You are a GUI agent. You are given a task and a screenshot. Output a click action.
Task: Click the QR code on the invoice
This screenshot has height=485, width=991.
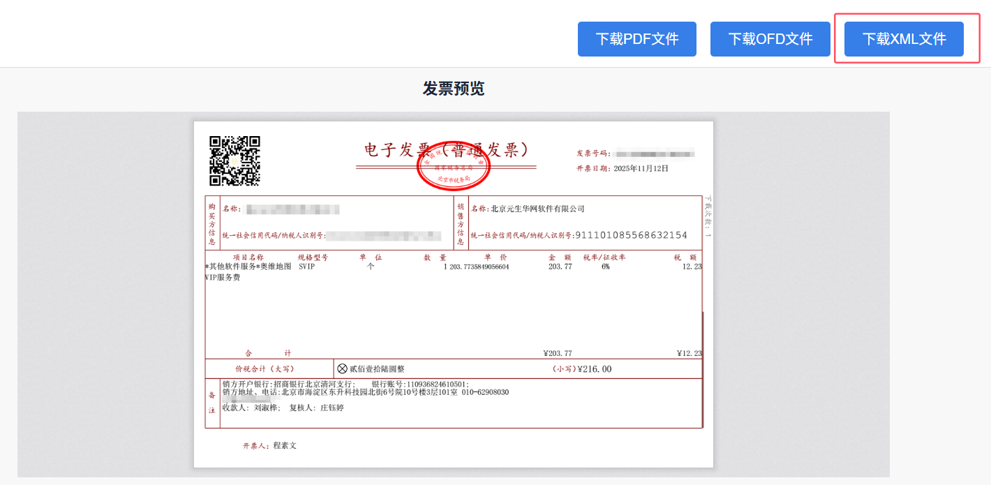(234, 161)
